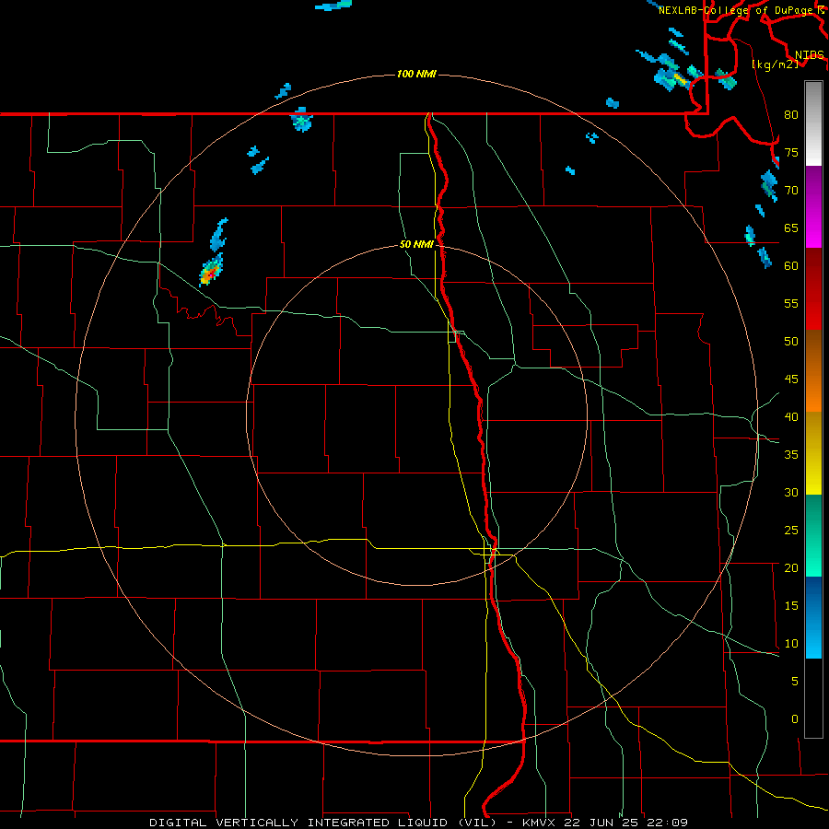Click the color scale value 40
829x829 pixels.
pyautogui.click(x=791, y=416)
